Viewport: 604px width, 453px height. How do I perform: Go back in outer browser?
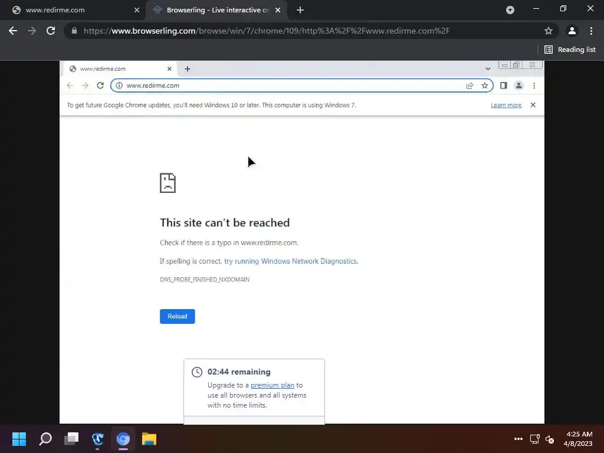pos(13,31)
